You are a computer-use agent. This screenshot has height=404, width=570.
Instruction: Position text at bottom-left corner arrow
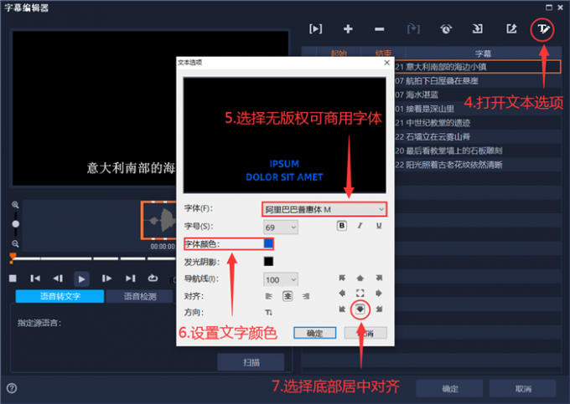pyautogui.click(x=342, y=309)
